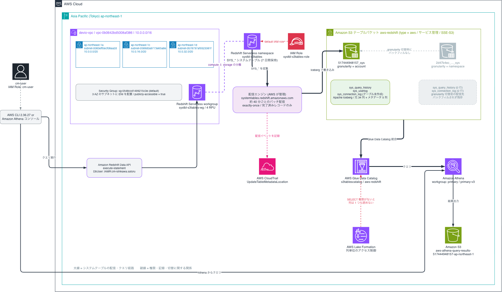Click the 'granularity 切替時に' label
Screen dimensions: 502x292
tap(400, 50)
